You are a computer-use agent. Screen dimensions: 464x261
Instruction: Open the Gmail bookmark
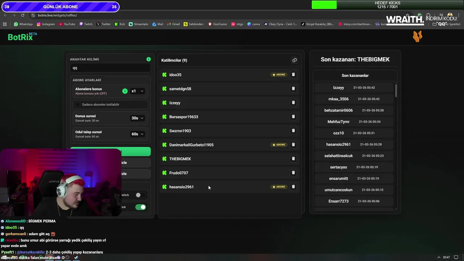point(173,24)
